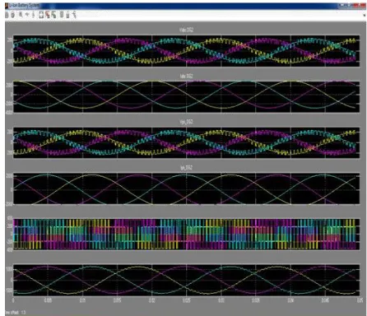Click the dock scope arrow at the toolbar's right end
This screenshot has height=316, width=367.
click(365, 15)
